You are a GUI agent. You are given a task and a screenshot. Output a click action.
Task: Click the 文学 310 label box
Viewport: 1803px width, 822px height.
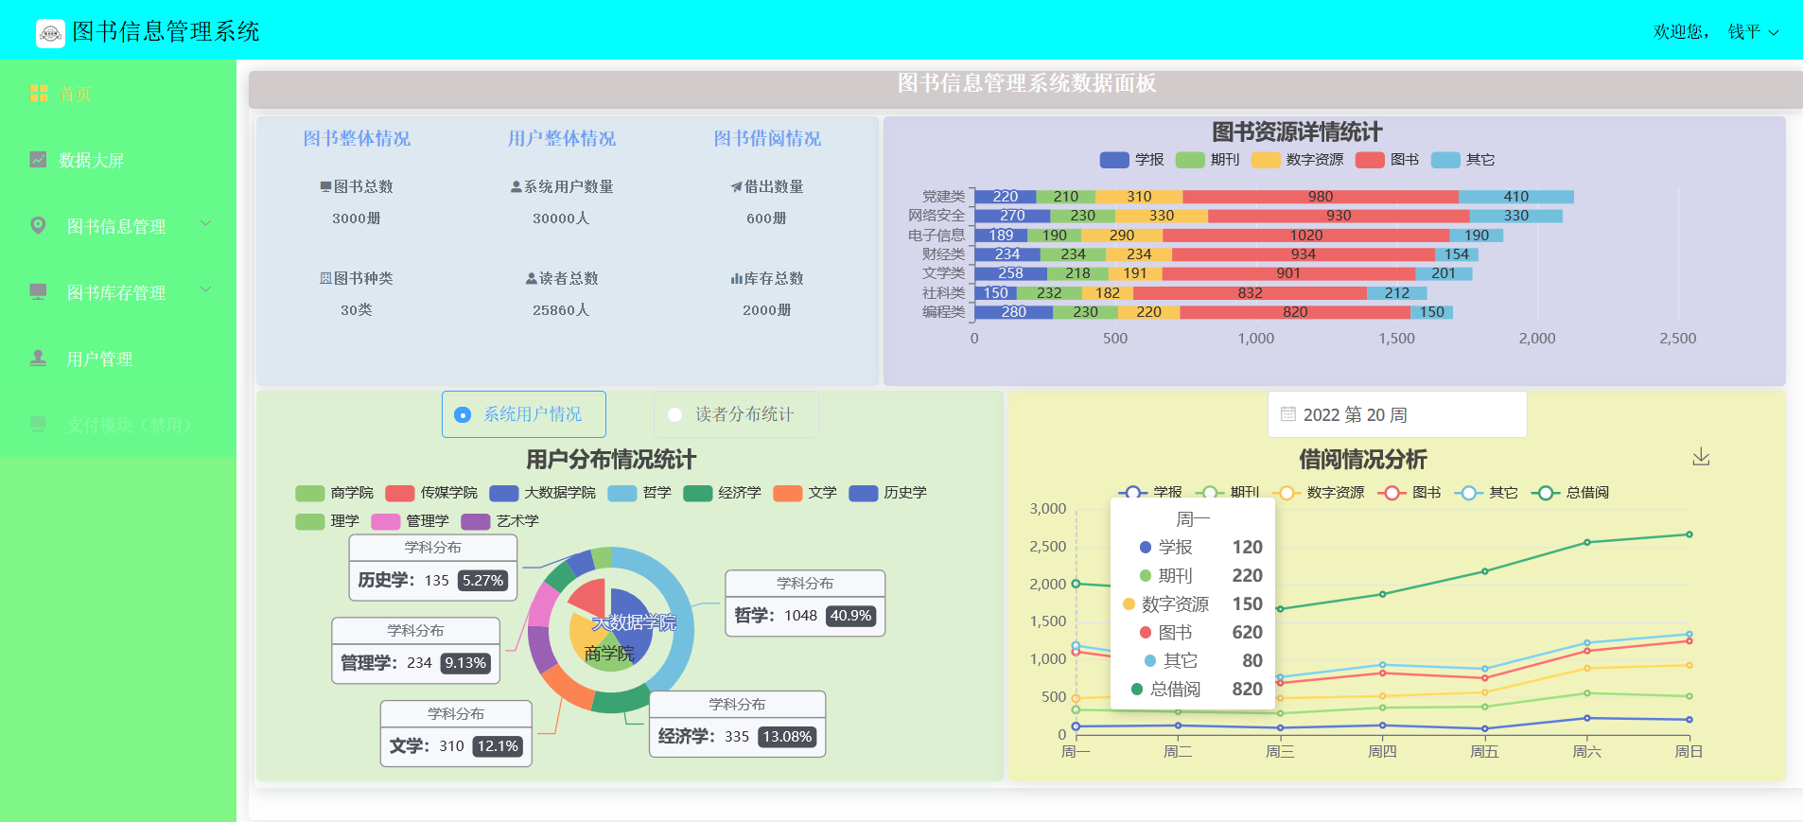[x=456, y=733]
